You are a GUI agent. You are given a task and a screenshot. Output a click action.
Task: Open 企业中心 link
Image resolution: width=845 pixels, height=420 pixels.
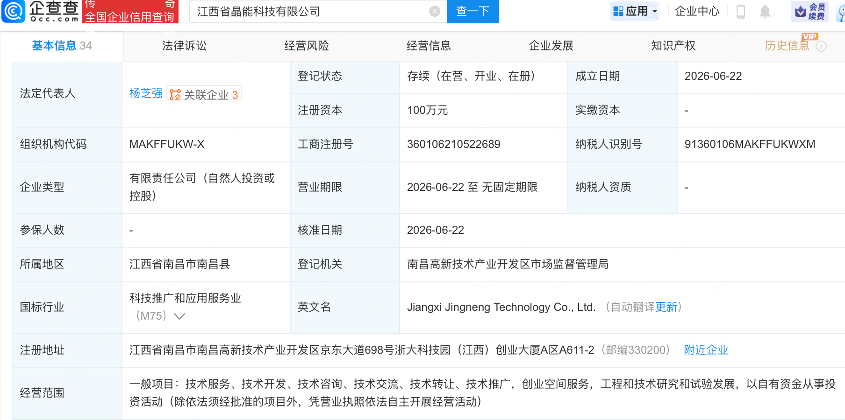[x=697, y=11]
